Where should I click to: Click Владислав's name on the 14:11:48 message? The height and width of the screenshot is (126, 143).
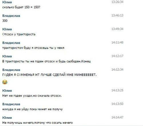pyautogui.click(x=11, y=43)
